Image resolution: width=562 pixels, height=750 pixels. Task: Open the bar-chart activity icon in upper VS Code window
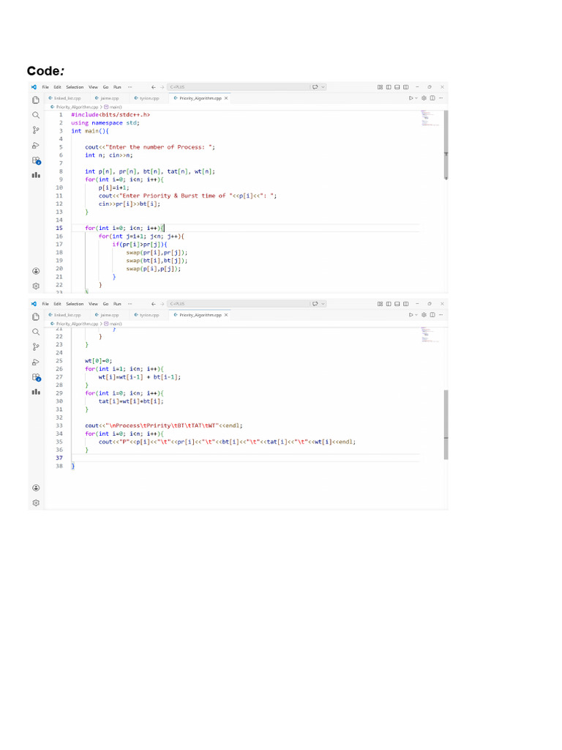36,175
